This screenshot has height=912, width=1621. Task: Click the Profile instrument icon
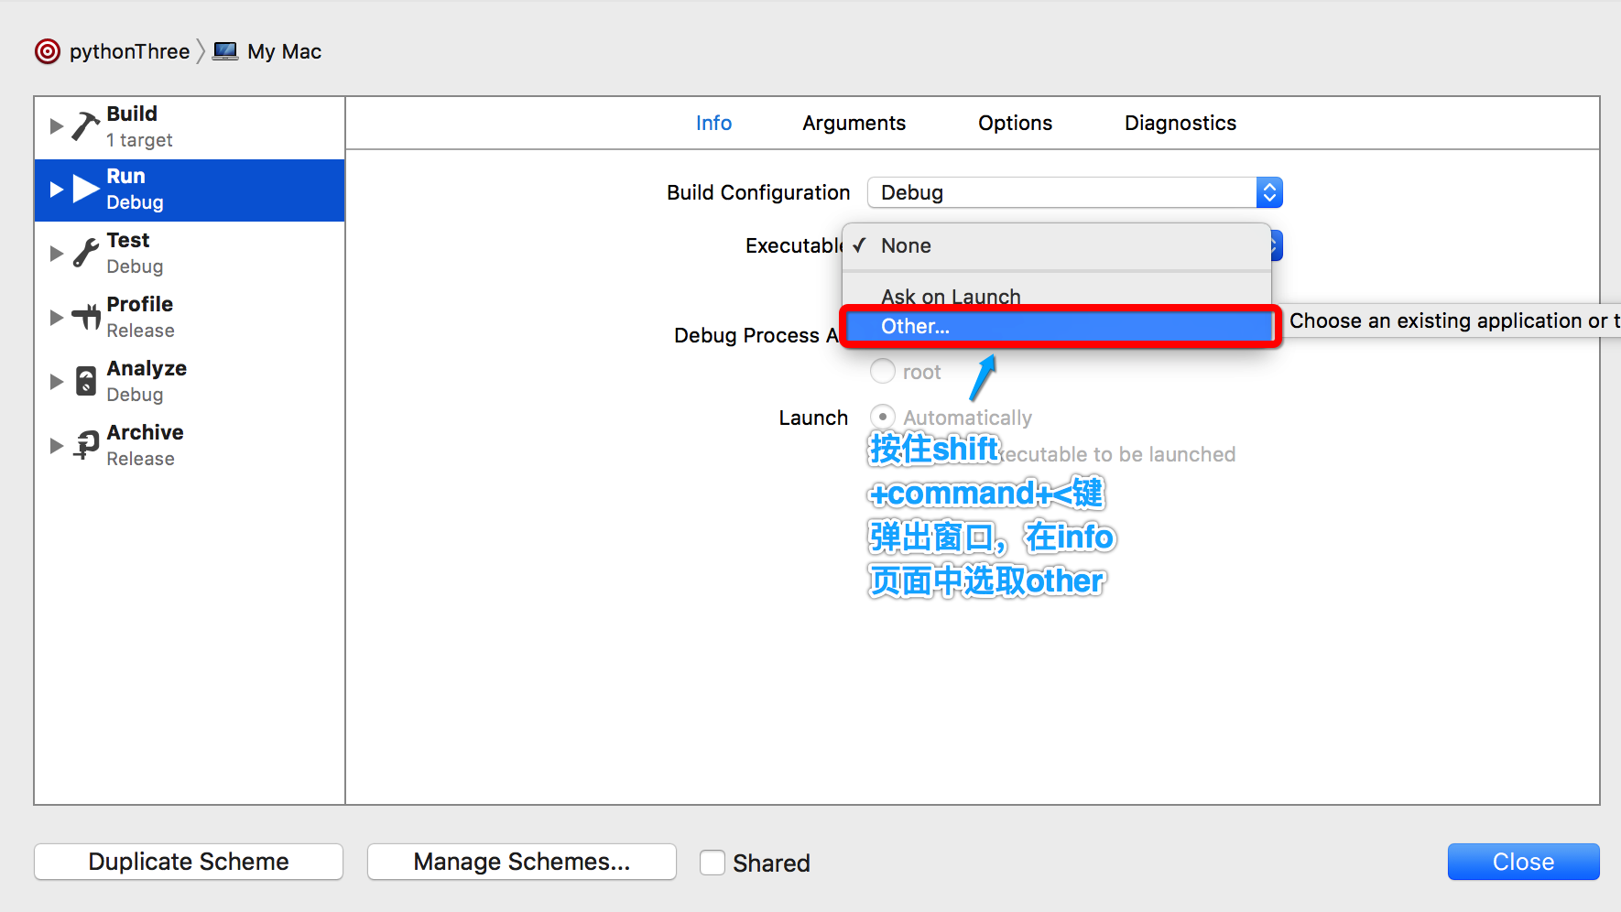tap(86, 317)
